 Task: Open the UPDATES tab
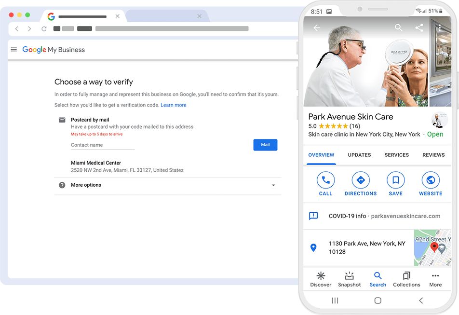[359, 155]
